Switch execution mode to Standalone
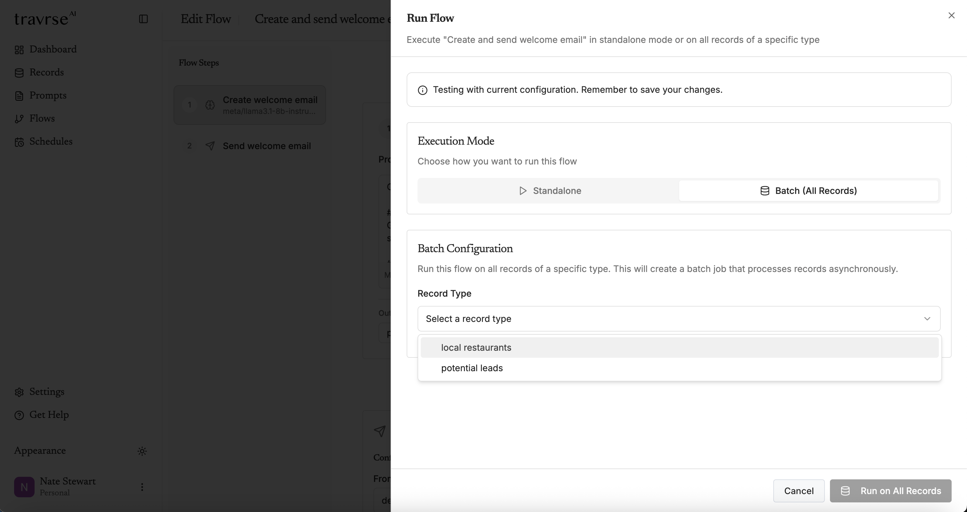The height and width of the screenshot is (512, 967). coord(549,190)
